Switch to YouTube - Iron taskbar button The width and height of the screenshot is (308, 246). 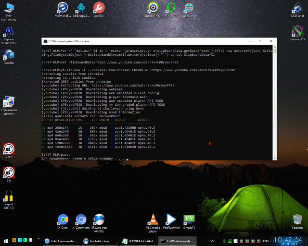(100, 241)
